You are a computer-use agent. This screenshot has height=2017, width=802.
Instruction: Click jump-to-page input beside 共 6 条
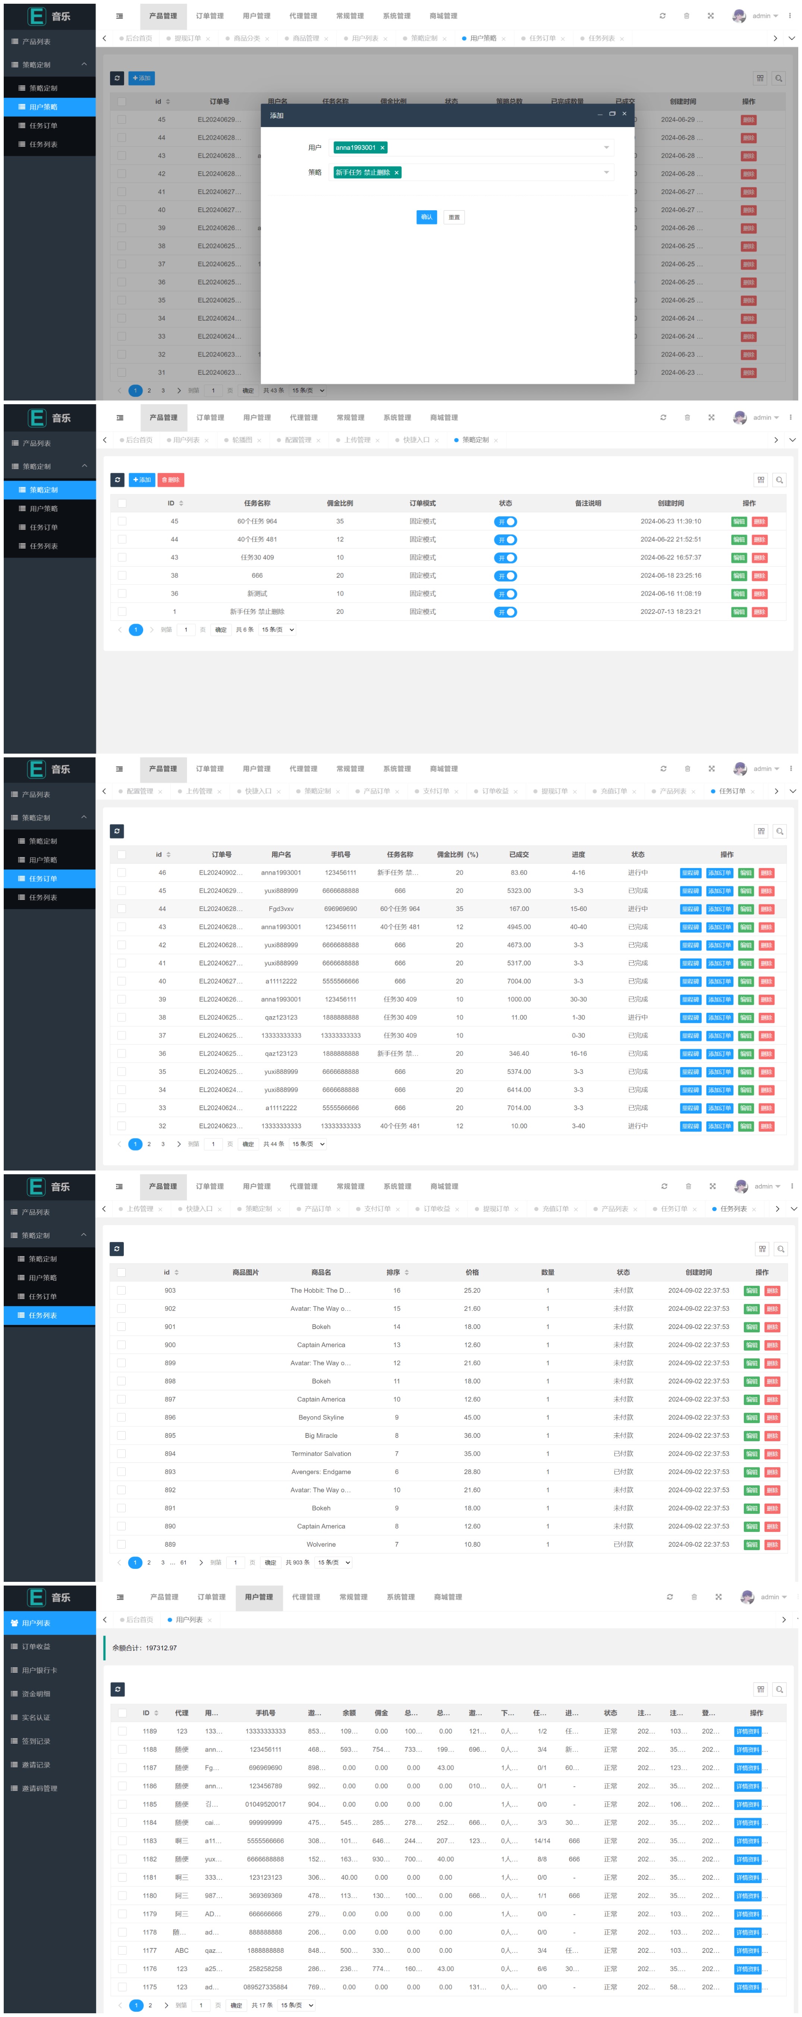(186, 629)
